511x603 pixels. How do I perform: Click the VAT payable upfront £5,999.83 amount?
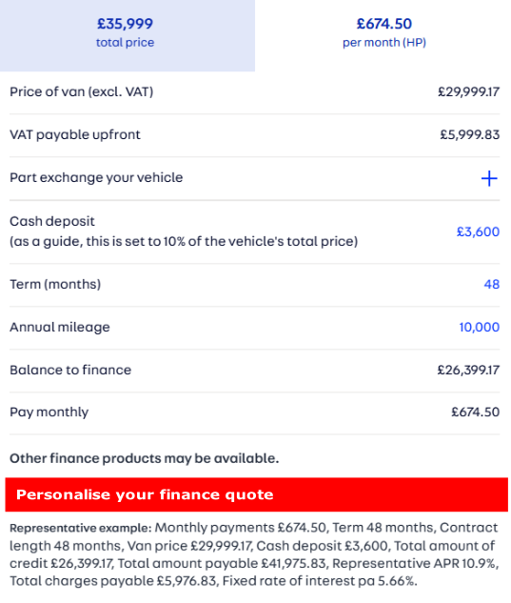click(x=469, y=134)
